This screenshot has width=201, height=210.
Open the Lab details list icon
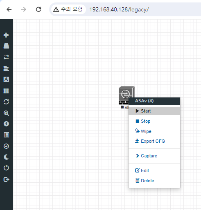click(x=6, y=135)
